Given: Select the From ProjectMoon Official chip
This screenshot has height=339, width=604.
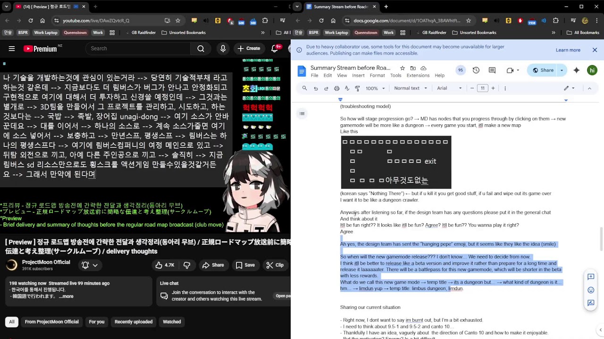Looking at the screenshot, I should click(52, 322).
